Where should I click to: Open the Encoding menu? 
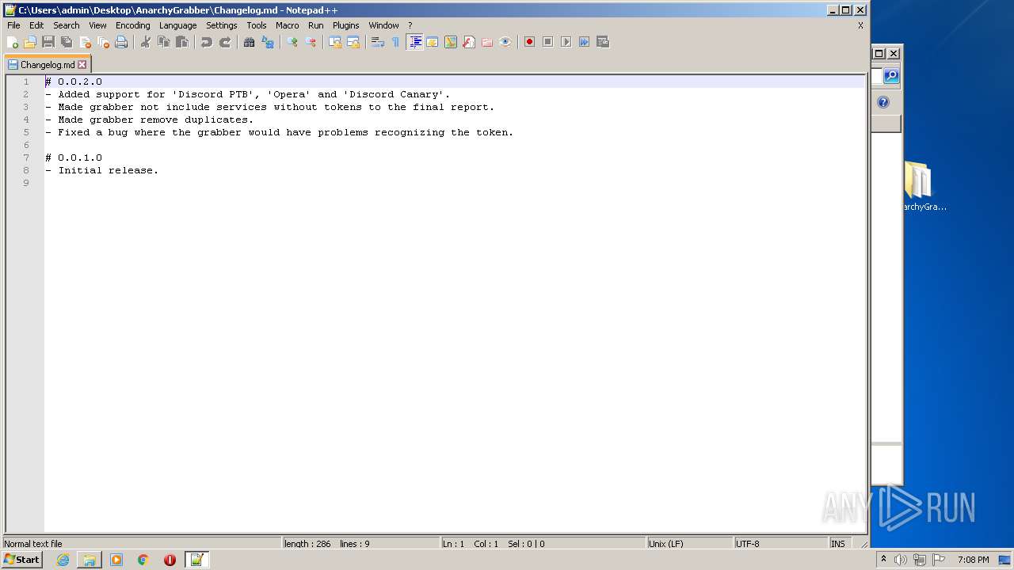pos(133,25)
